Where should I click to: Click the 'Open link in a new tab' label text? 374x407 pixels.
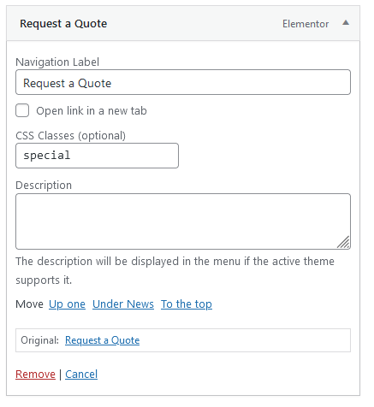(x=92, y=111)
